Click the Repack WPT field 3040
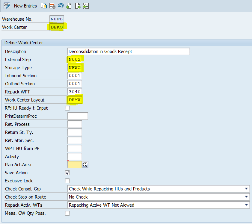 click(75, 92)
